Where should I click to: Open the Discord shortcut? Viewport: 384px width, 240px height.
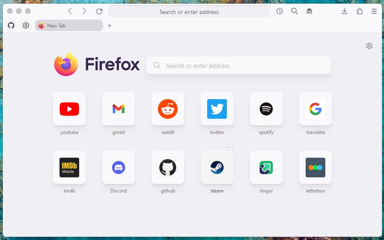pyautogui.click(x=118, y=168)
